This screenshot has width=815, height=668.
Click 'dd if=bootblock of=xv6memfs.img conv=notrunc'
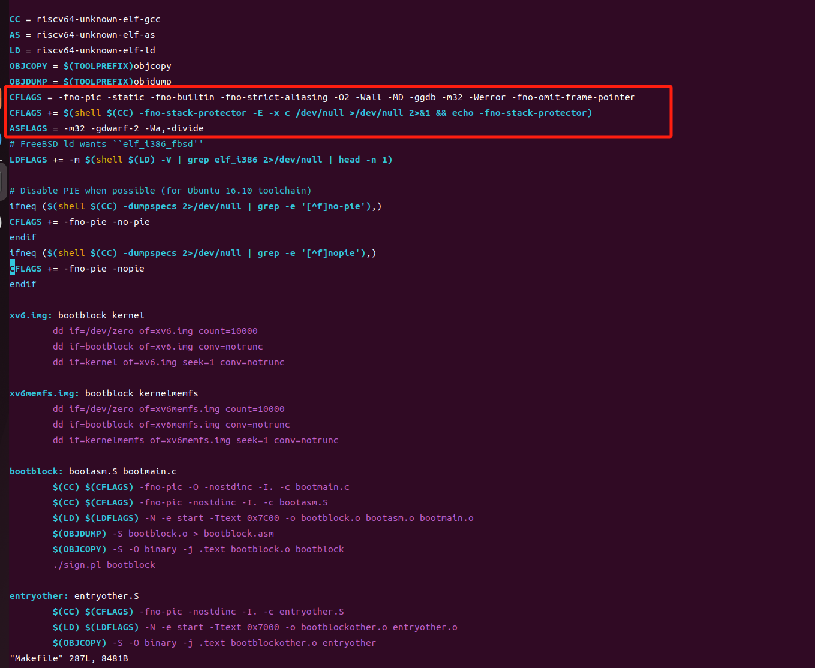[x=172, y=425]
